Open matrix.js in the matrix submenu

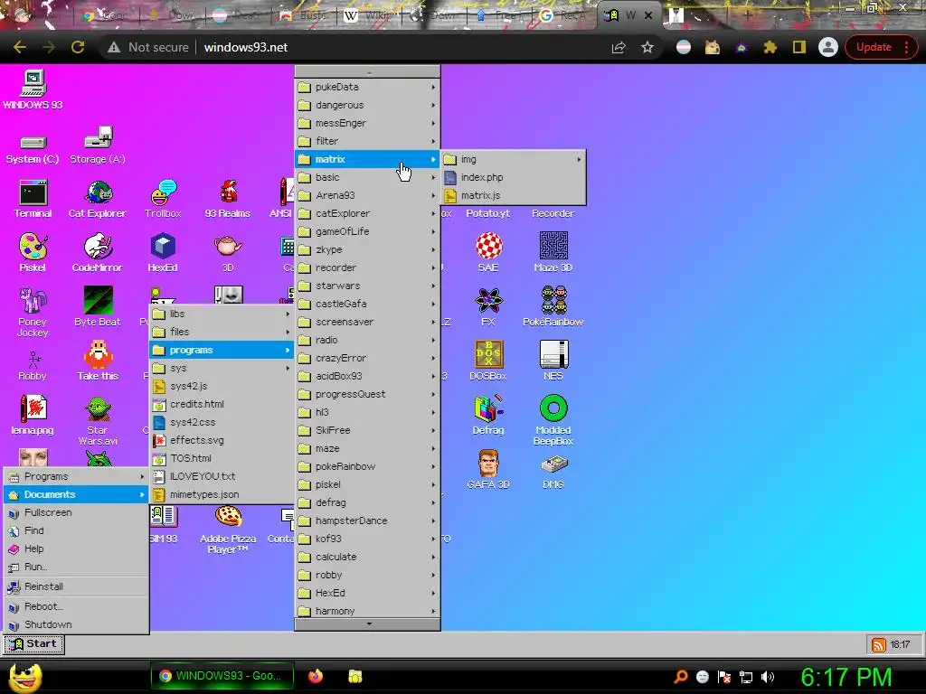click(x=514, y=195)
